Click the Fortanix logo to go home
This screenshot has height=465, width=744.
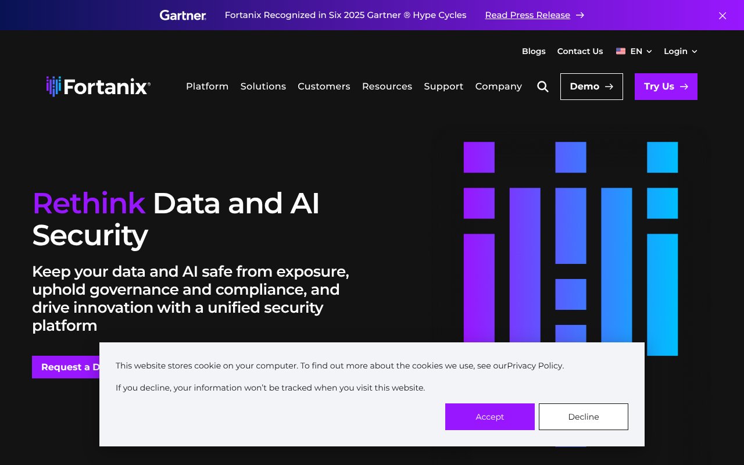(x=98, y=86)
